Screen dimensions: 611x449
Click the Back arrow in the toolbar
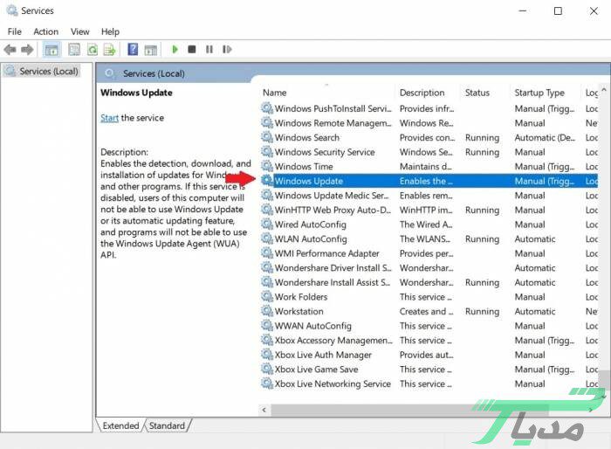pos(10,50)
